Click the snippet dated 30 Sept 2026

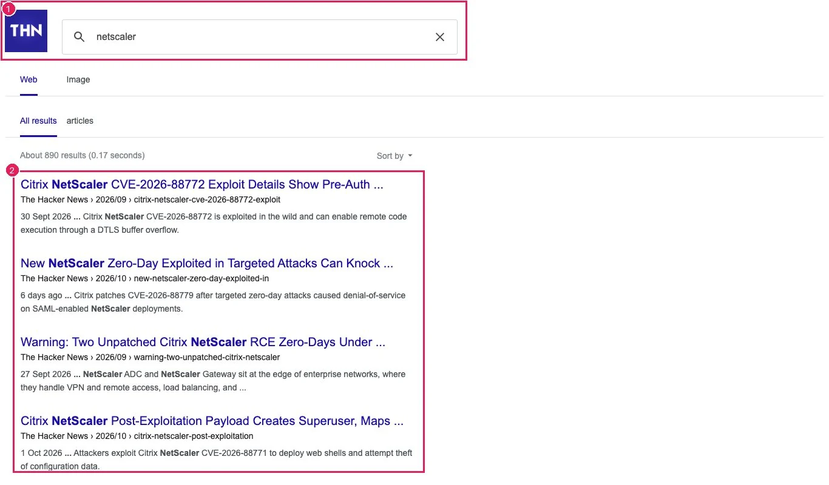[214, 223]
